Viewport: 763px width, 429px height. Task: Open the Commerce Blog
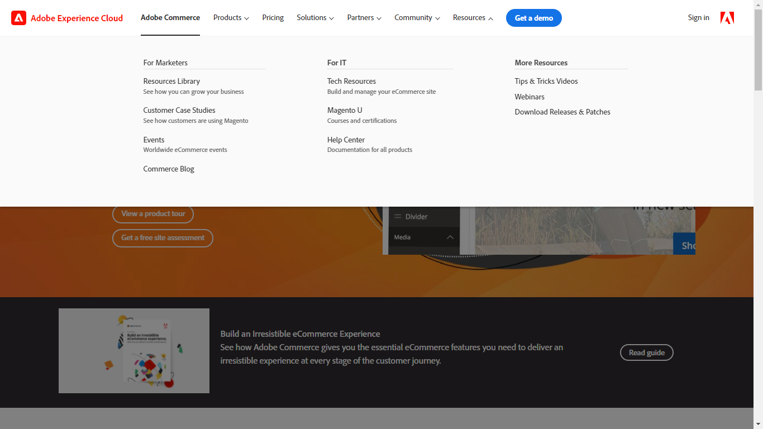169,168
